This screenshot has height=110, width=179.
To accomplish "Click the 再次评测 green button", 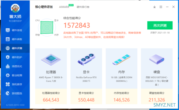I will pos(160,25).
